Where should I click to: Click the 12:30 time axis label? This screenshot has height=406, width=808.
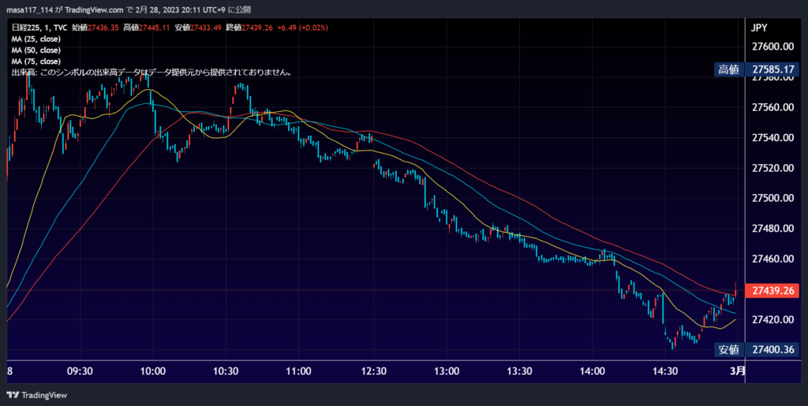coord(373,371)
